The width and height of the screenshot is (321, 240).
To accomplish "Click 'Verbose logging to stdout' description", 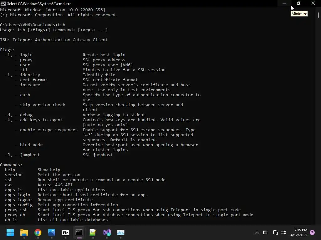I will pyautogui.click(x=114, y=115).
